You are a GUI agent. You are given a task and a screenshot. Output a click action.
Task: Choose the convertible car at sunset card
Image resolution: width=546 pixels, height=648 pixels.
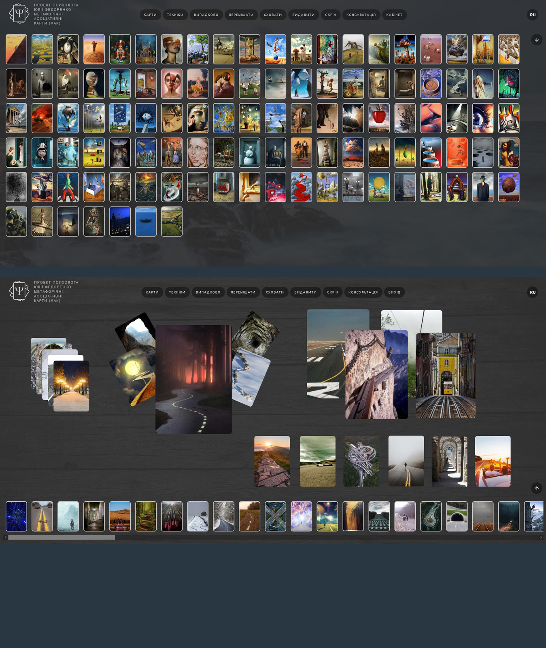pyautogui.click(x=493, y=461)
